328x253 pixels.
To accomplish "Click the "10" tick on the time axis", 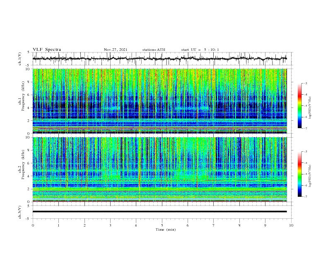I will [291, 225].
